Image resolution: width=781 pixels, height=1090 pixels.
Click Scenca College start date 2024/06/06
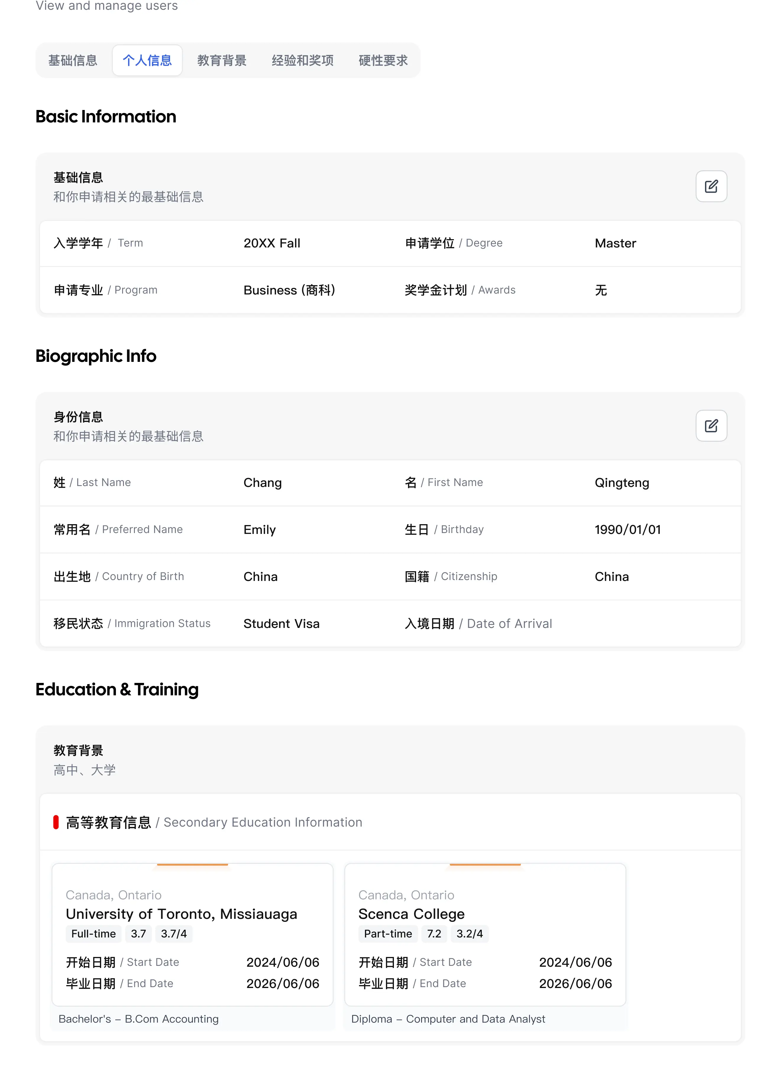[x=575, y=962]
